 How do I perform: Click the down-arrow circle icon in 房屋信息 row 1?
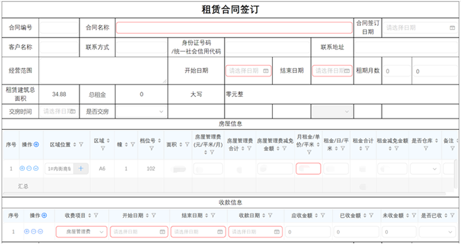[x=36, y=168]
